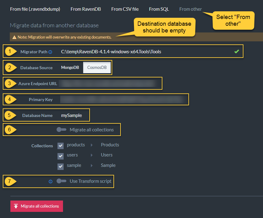Click the Azure Endpoint URL input field
The height and width of the screenshot is (218, 263).
(108, 84)
